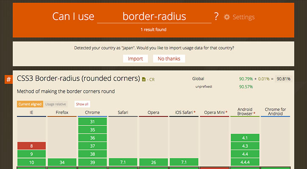Click the Android Browser 4.4.4 cell
Screen dimensions: 307x169
245,162
